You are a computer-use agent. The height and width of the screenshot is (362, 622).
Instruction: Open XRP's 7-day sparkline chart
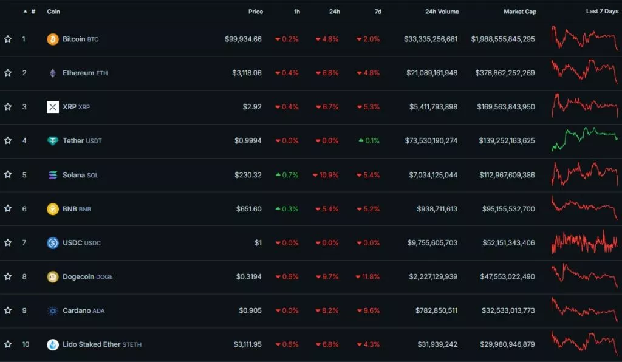pos(584,106)
